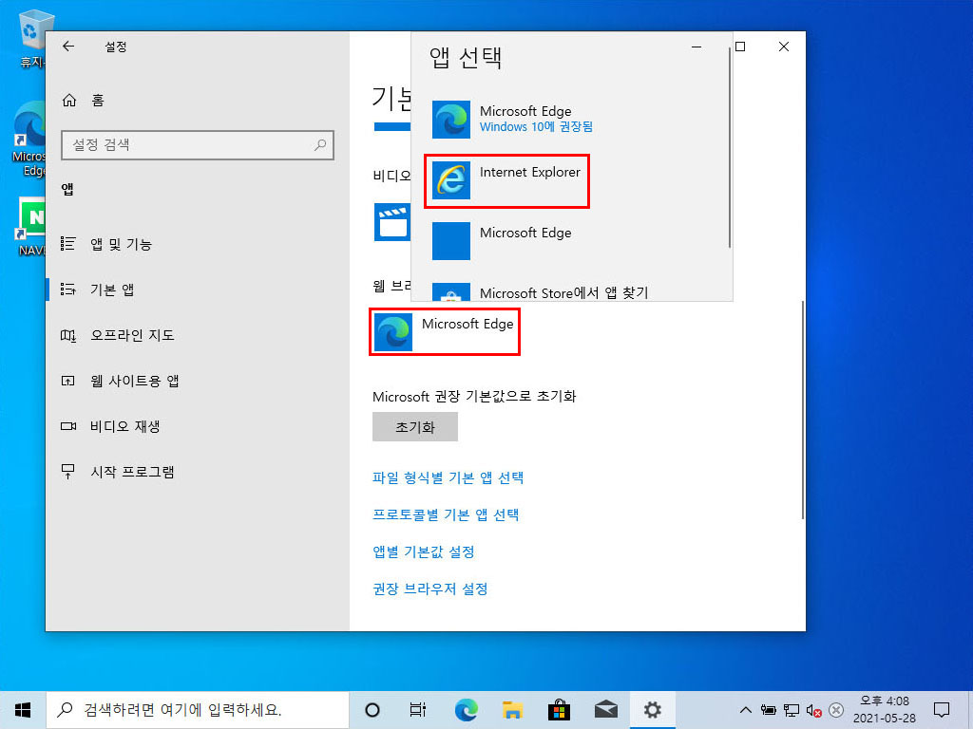Viewport: 973px width, 729px height.
Task: Click the muted volume tray icon
Action: pos(813,710)
